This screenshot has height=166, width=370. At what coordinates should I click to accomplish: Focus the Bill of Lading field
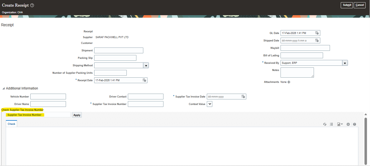302,55
